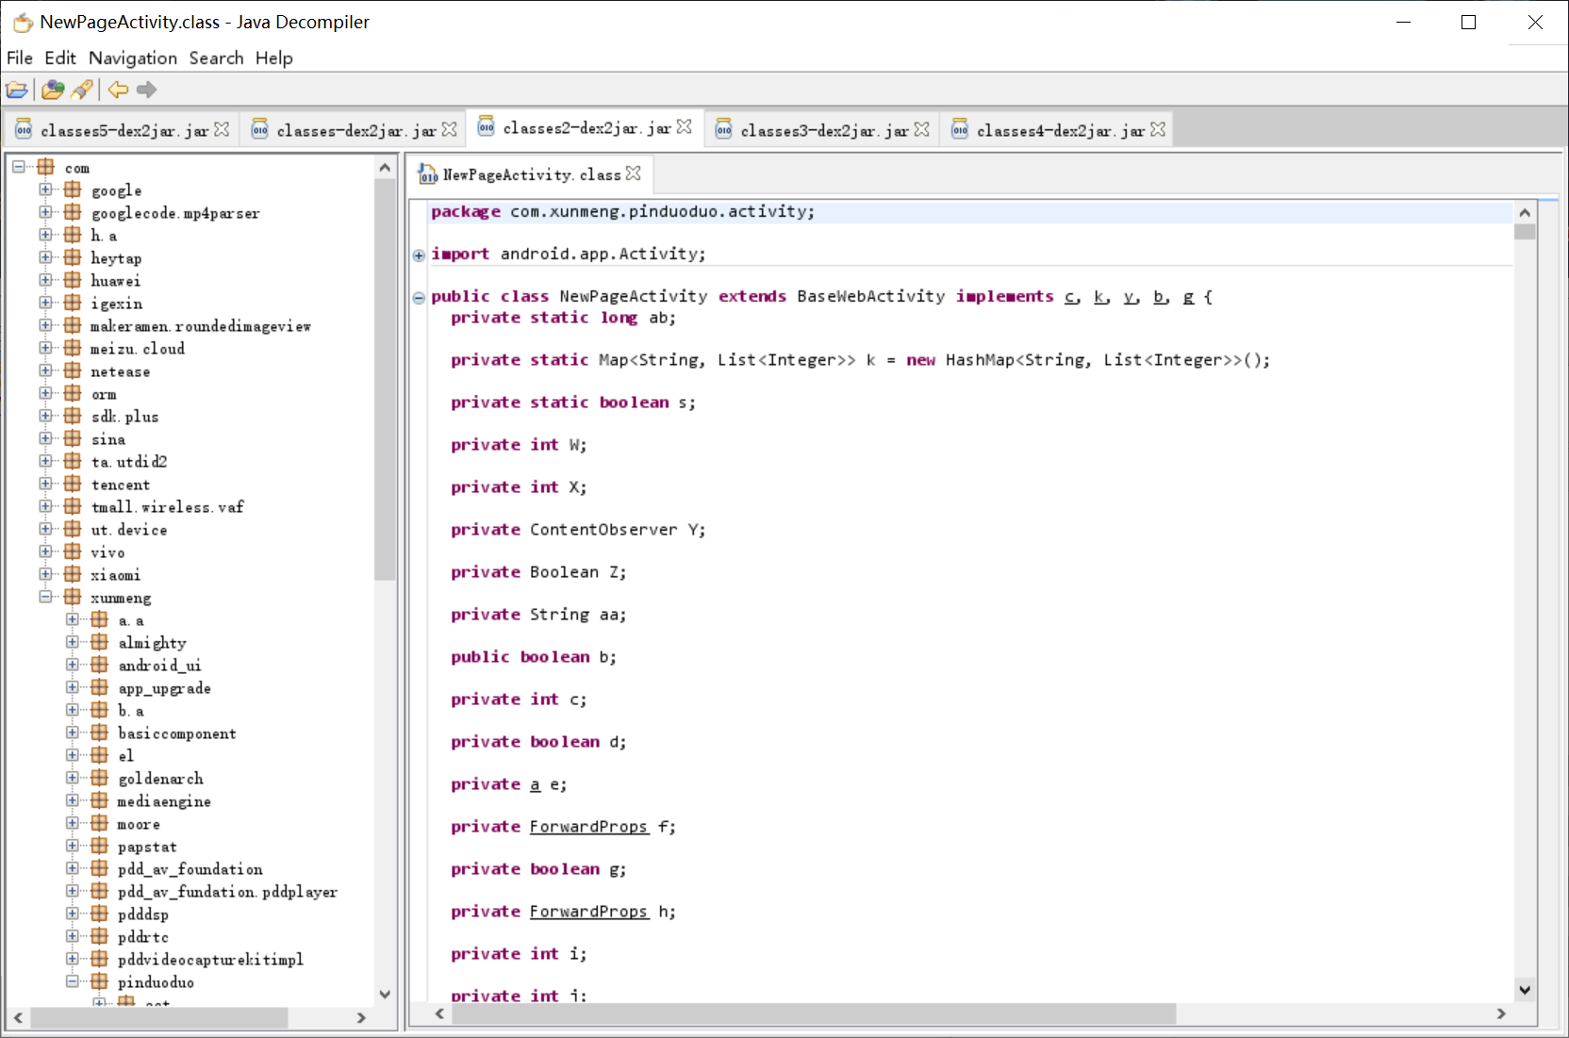Expand the huawei package node
1569x1038 pixels.
(x=45, y=280)
